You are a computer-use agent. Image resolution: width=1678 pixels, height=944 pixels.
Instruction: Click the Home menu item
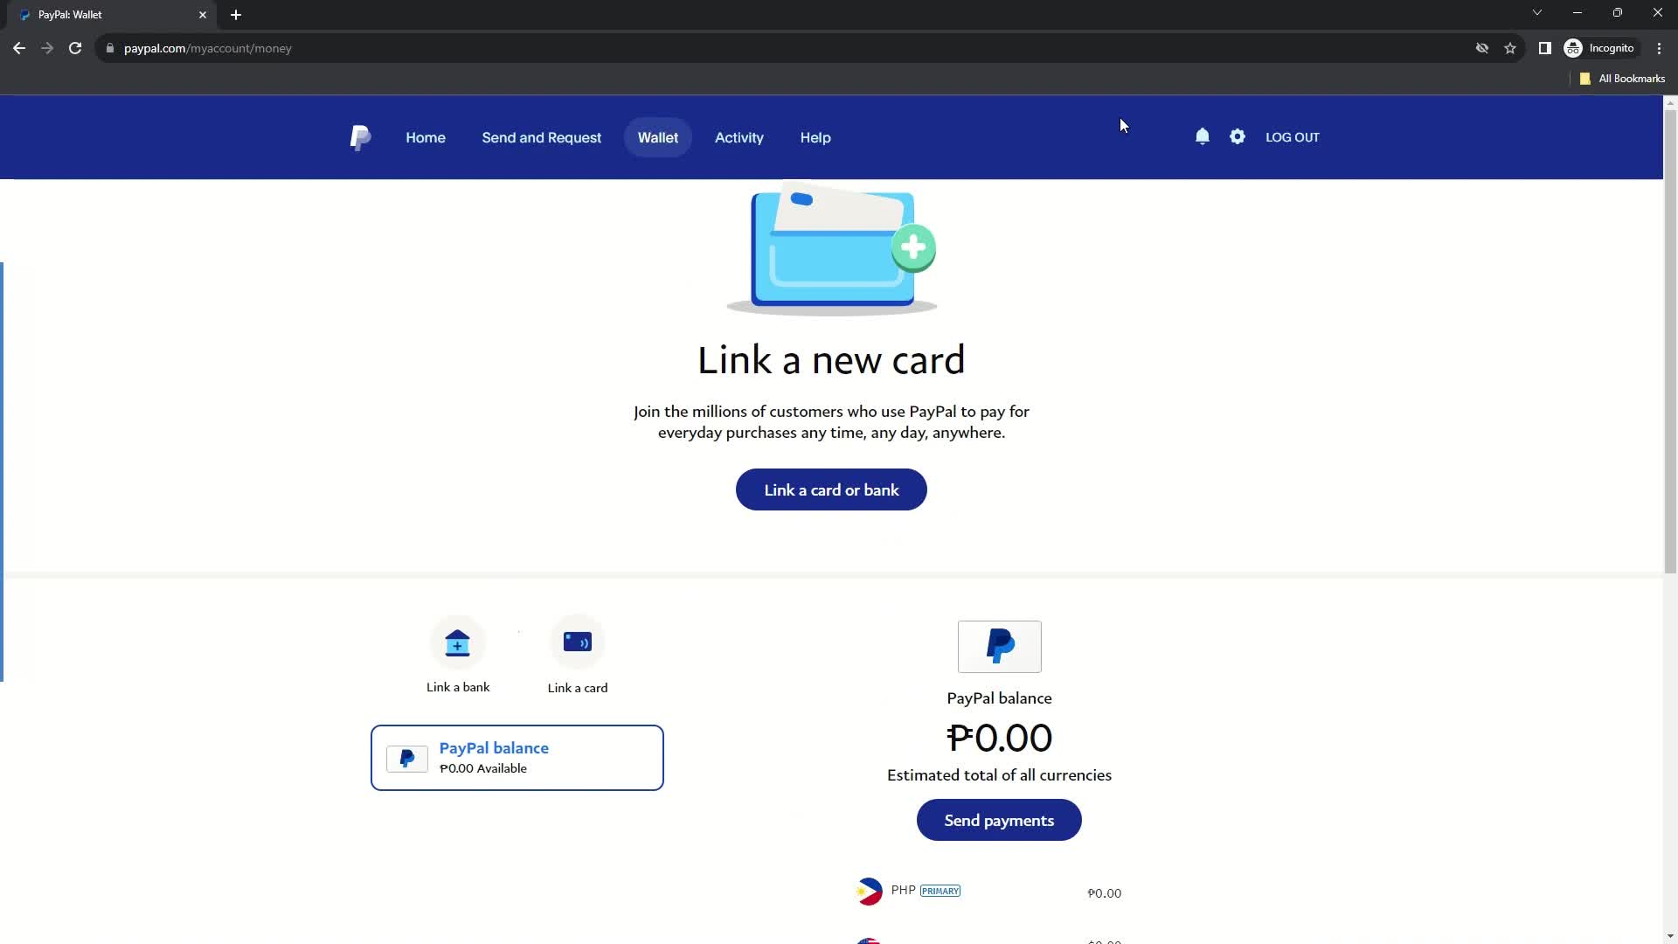[424, 137]
